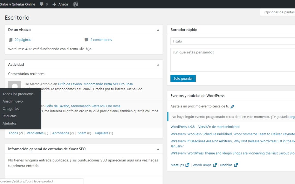Open WPTavern WooSesh Schedule Published article
Image resolution: width=295 pixels, height=184 pixels.
[x=233, y=134]
